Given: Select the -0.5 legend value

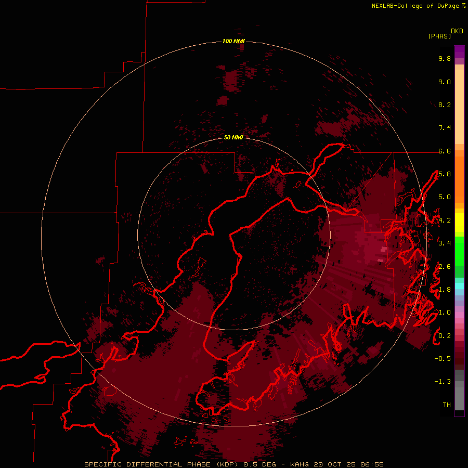Looking at the screenshot, I should pos(443,359).
